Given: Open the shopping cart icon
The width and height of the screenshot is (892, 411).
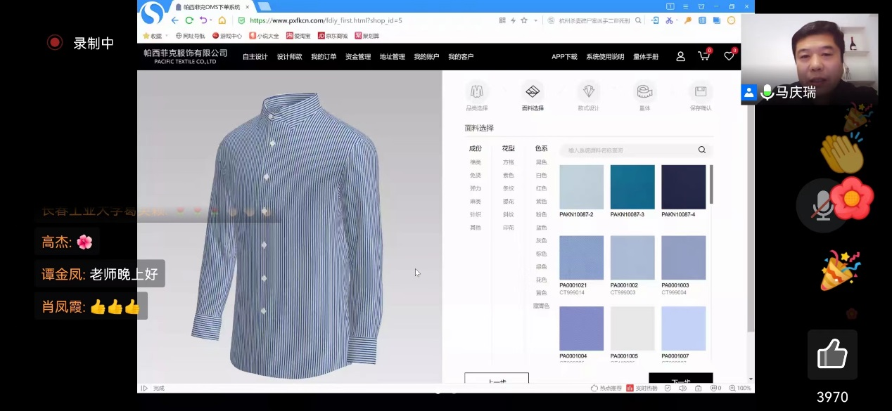Looking at the screenshot, I should 703,56.
